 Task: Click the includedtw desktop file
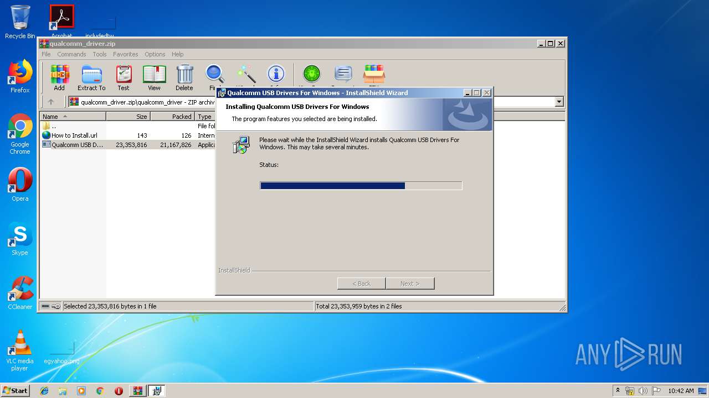point(100,27)
